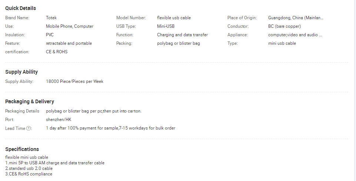Click the retractable and portable feature value
The height and width of the screenshot is (181, 356).
click(x=69, y=43)
